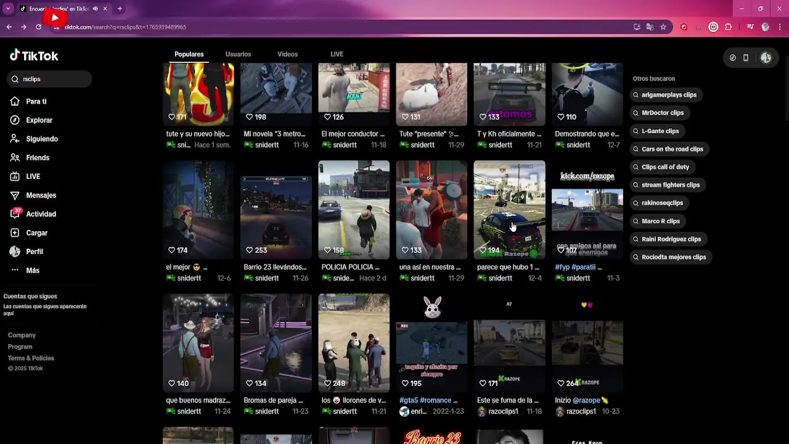Viewport: 789px width, 444px height.
Task: Open the TikTok logo home link
Action: 34,55
